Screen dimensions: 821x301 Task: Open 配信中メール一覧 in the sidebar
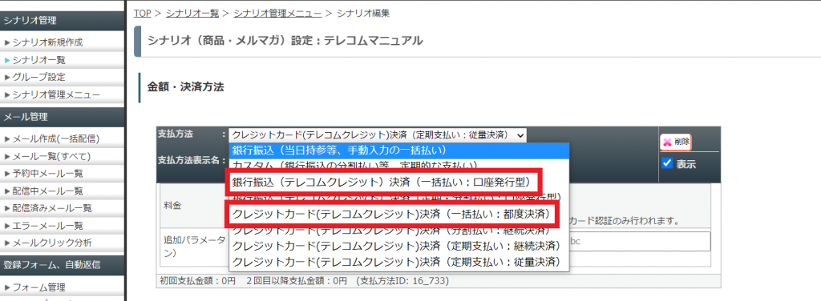click(47, 191)
